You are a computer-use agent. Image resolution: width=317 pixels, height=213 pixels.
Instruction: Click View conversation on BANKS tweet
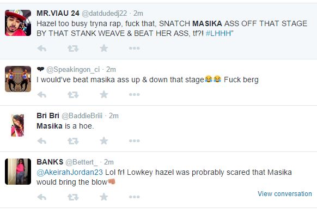tap(285, 194)
